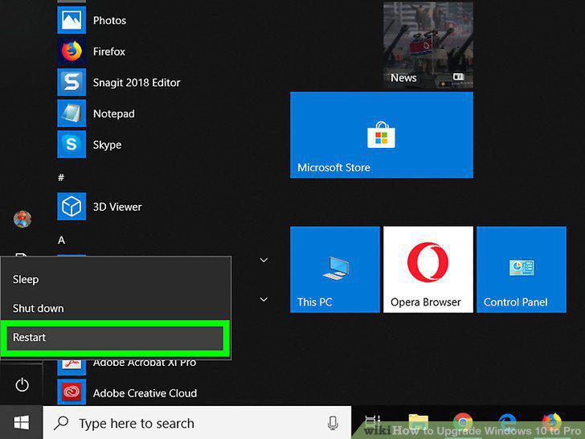Open the Notepad app icon
The image size is (585, 439).
pyautogui.click(x=72, y=113)
